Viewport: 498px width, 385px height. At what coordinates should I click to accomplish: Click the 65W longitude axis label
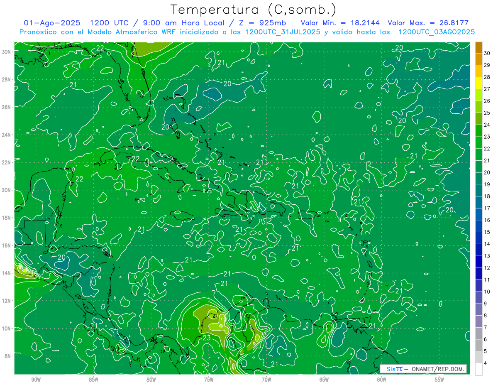click(x=324, y=380)
